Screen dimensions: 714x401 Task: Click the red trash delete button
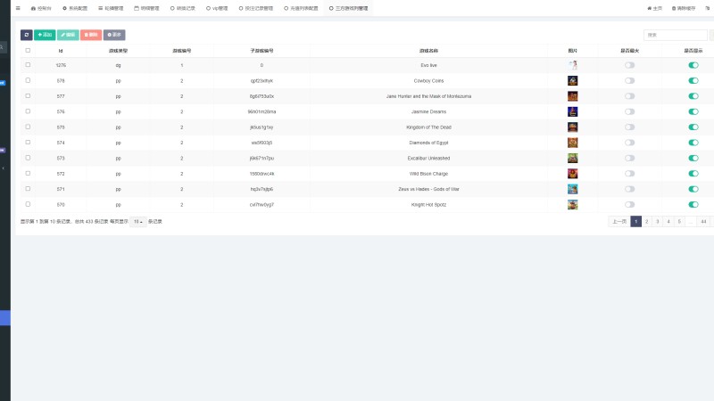pyautogui.click(x=91, y=35)
